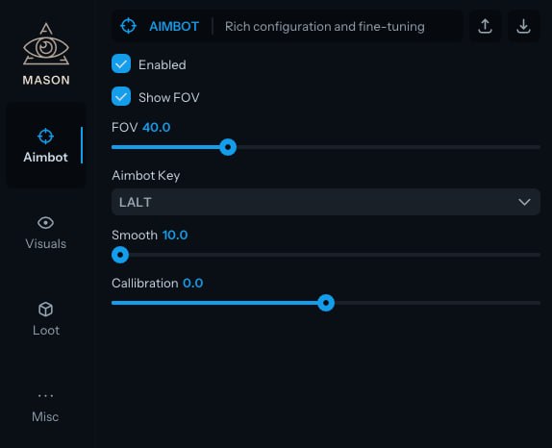Open the Visuals eye icon section
The height and width of the screenshot is (448, 552).
click(45, 223)
